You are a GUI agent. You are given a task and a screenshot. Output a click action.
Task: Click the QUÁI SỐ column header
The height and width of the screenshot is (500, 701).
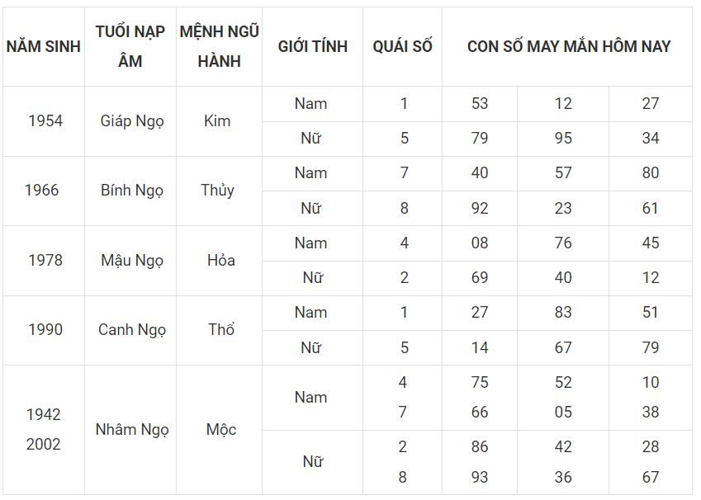(x=402, y=46)
